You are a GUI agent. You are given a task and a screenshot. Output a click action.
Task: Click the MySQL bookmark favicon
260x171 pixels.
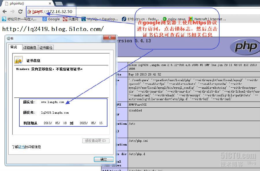coord(83,19)
